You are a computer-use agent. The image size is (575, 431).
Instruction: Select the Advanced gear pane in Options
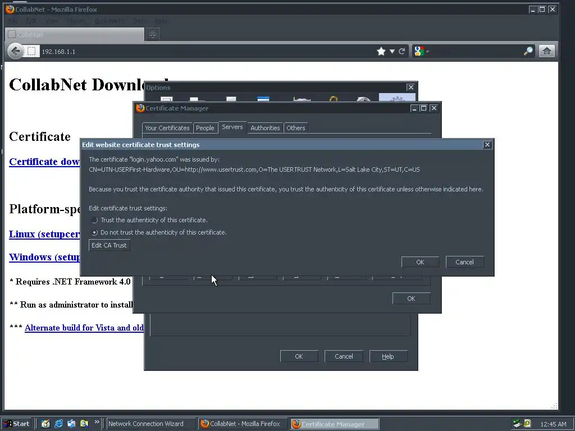point(397,98)
